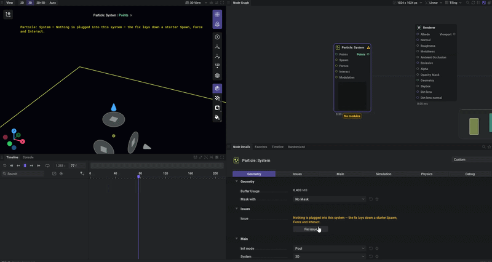Click the Fix issue button
The image size is (492, 262).
point(311,229)
